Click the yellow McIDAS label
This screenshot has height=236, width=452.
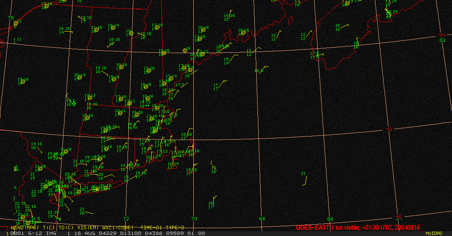[434, 233]
